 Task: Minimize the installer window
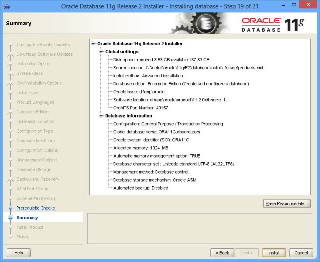(x=283, y=5)
